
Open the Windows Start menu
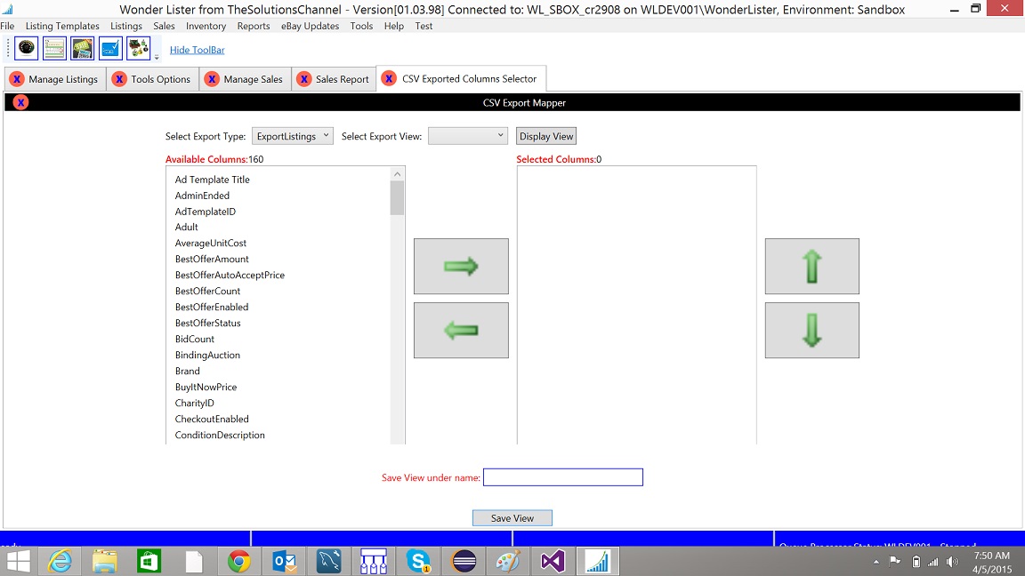(x=19, y=561)
